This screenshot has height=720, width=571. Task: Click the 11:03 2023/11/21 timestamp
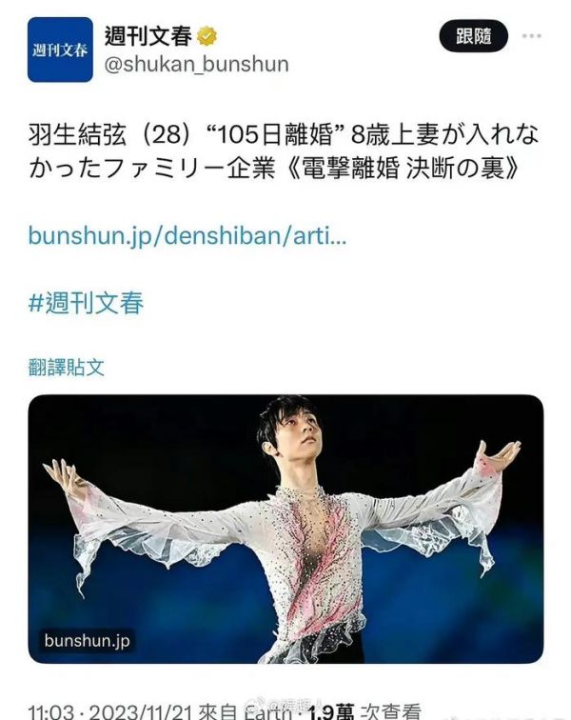pos(110,712)
